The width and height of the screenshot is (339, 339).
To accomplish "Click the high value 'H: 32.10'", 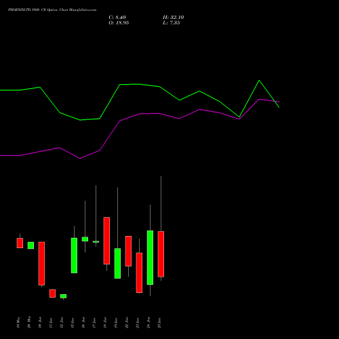I will (173, 18).
